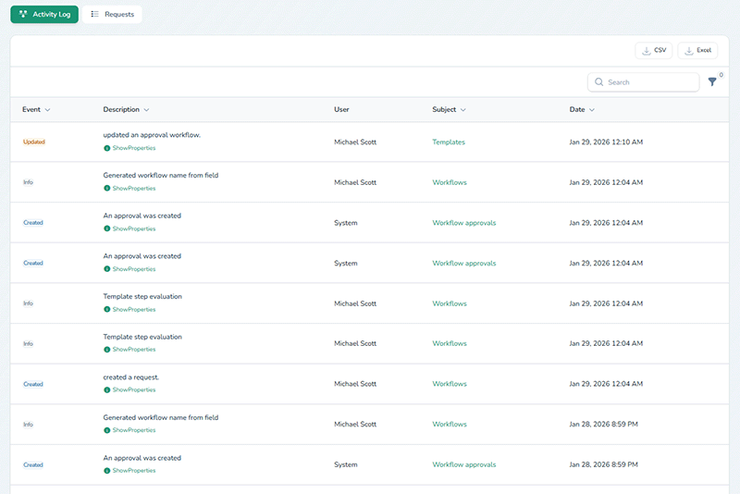Export the log with CSV button
Viewport: 740px width, 494px height.
pos(653,50)
